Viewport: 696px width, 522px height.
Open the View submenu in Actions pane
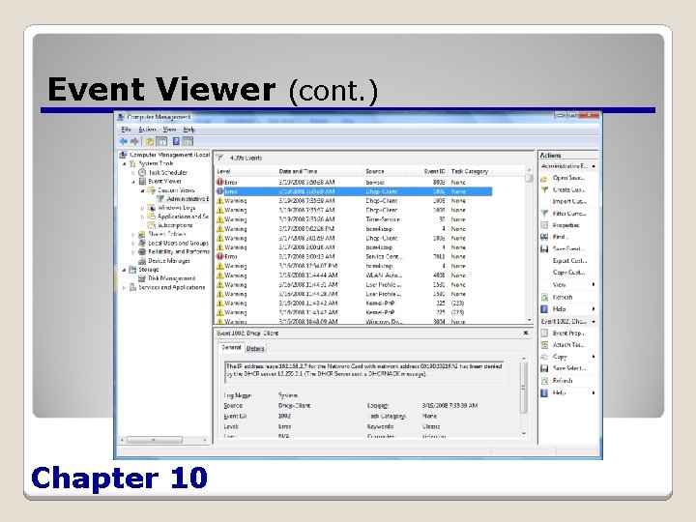(568, 284)
